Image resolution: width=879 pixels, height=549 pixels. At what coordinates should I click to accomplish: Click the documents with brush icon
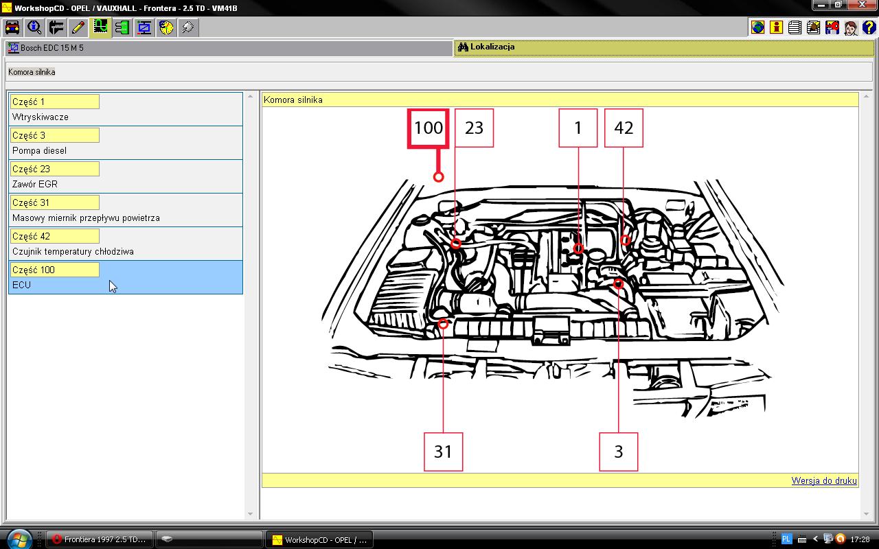pos(814,27)
